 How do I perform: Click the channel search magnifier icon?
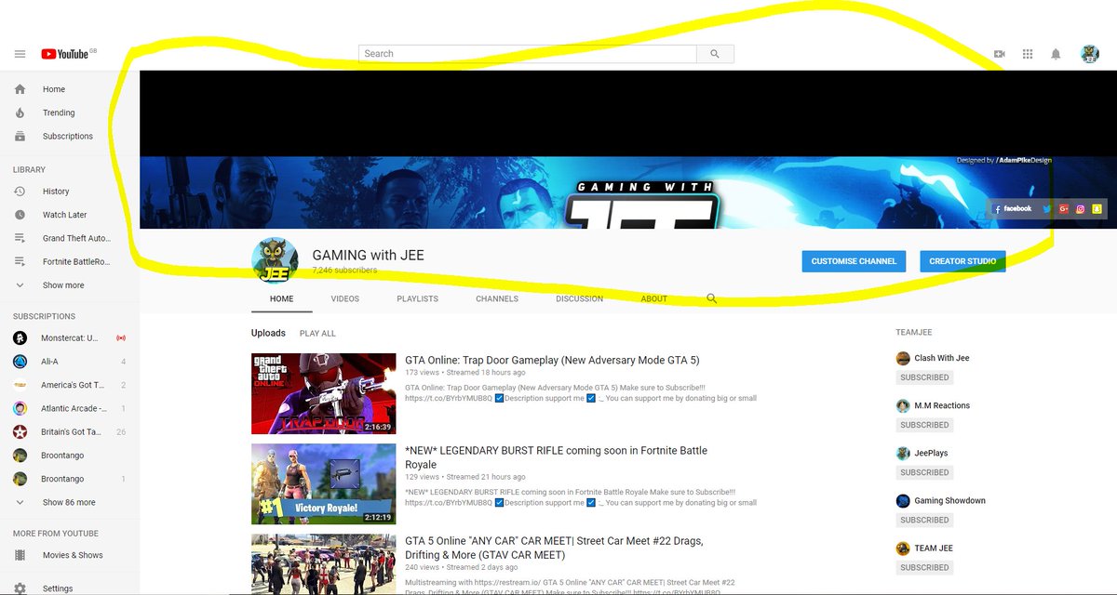(712, 298)
